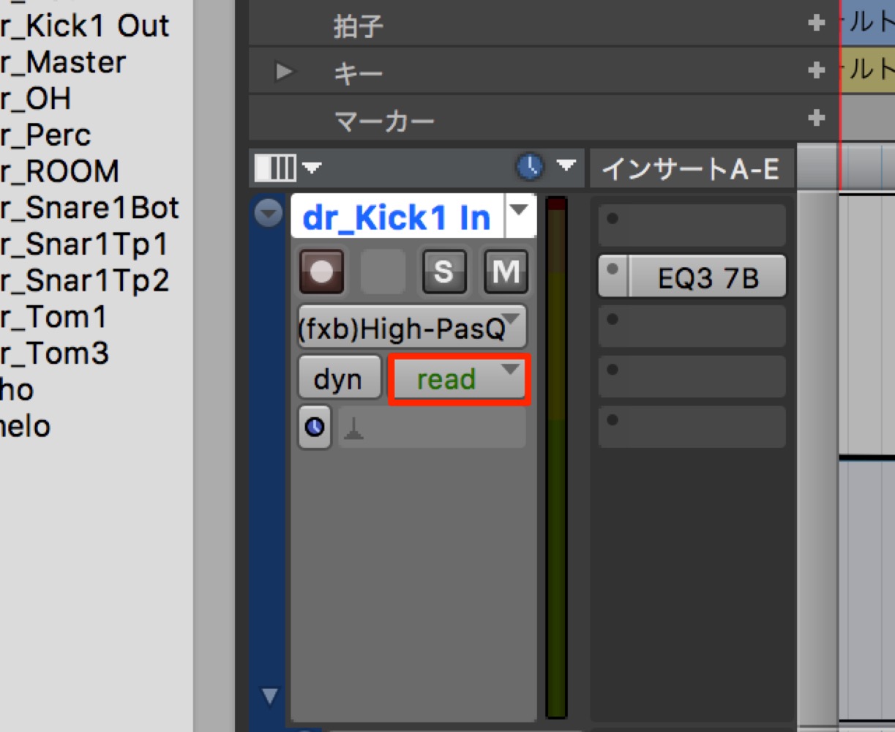Open the edit window column view selector
This screenshot has width=895, height=732.
(x=287, y=168)
